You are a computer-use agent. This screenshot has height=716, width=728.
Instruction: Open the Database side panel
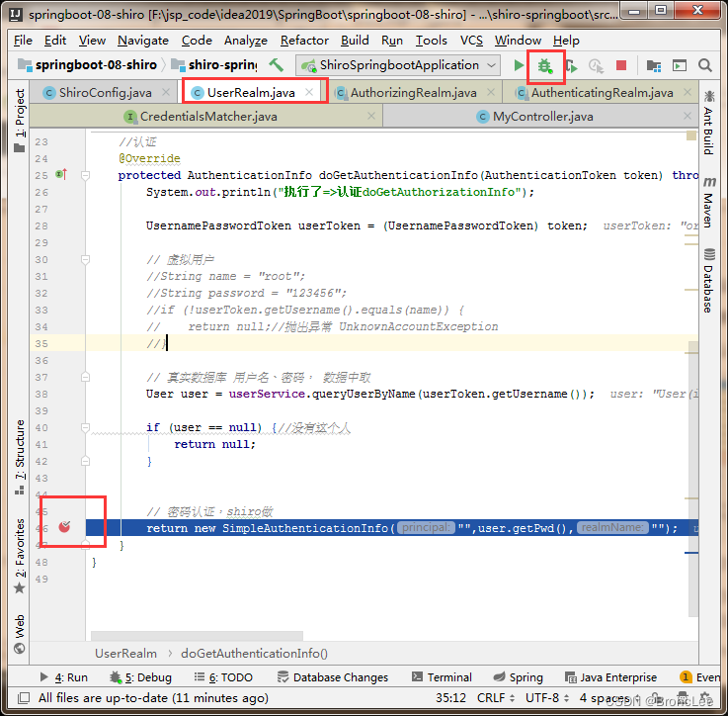click(x=708, y=280)
